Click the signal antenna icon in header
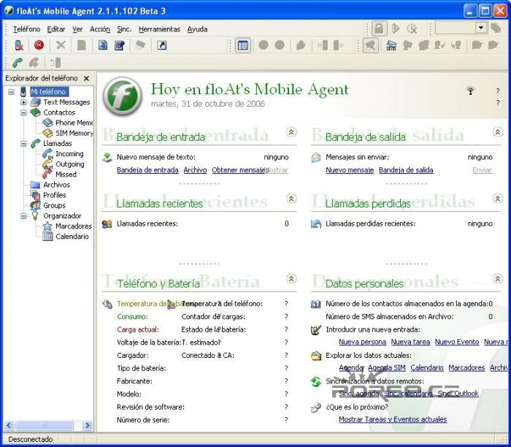The width and height of the screenshot is (511, 447). [470, 91]
